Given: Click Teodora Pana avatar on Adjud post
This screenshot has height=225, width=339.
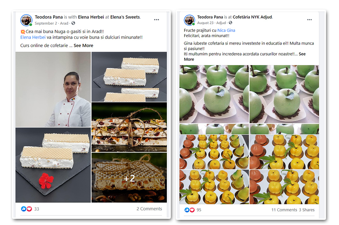Looking at the screenshot, I should 190,20.
